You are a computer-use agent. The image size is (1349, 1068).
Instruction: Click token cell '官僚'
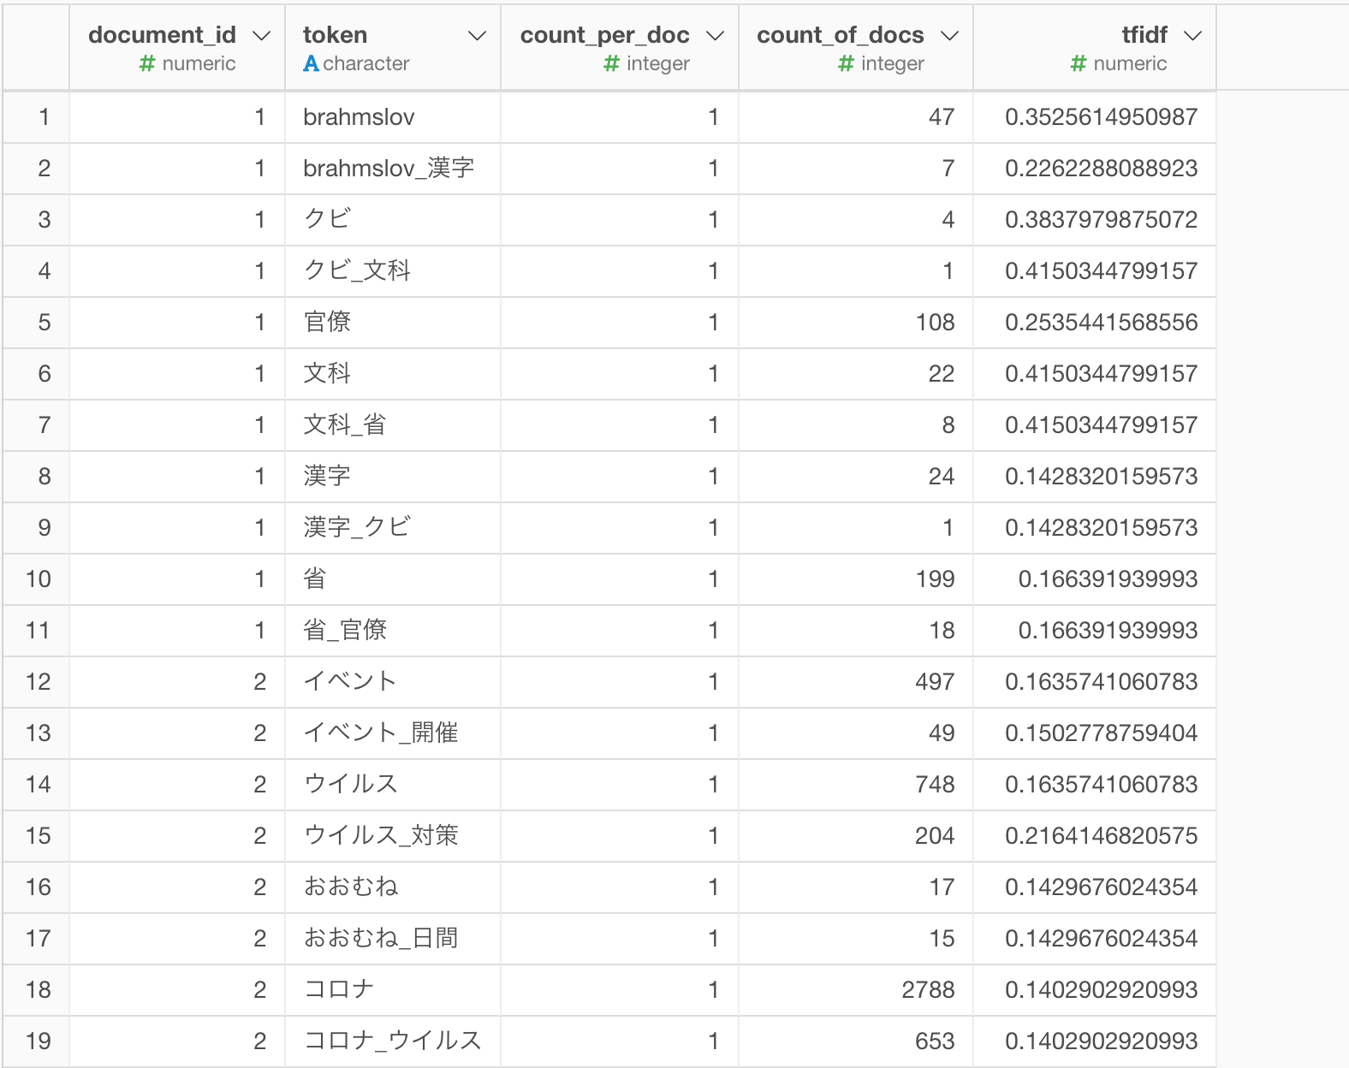coord(393,323)
